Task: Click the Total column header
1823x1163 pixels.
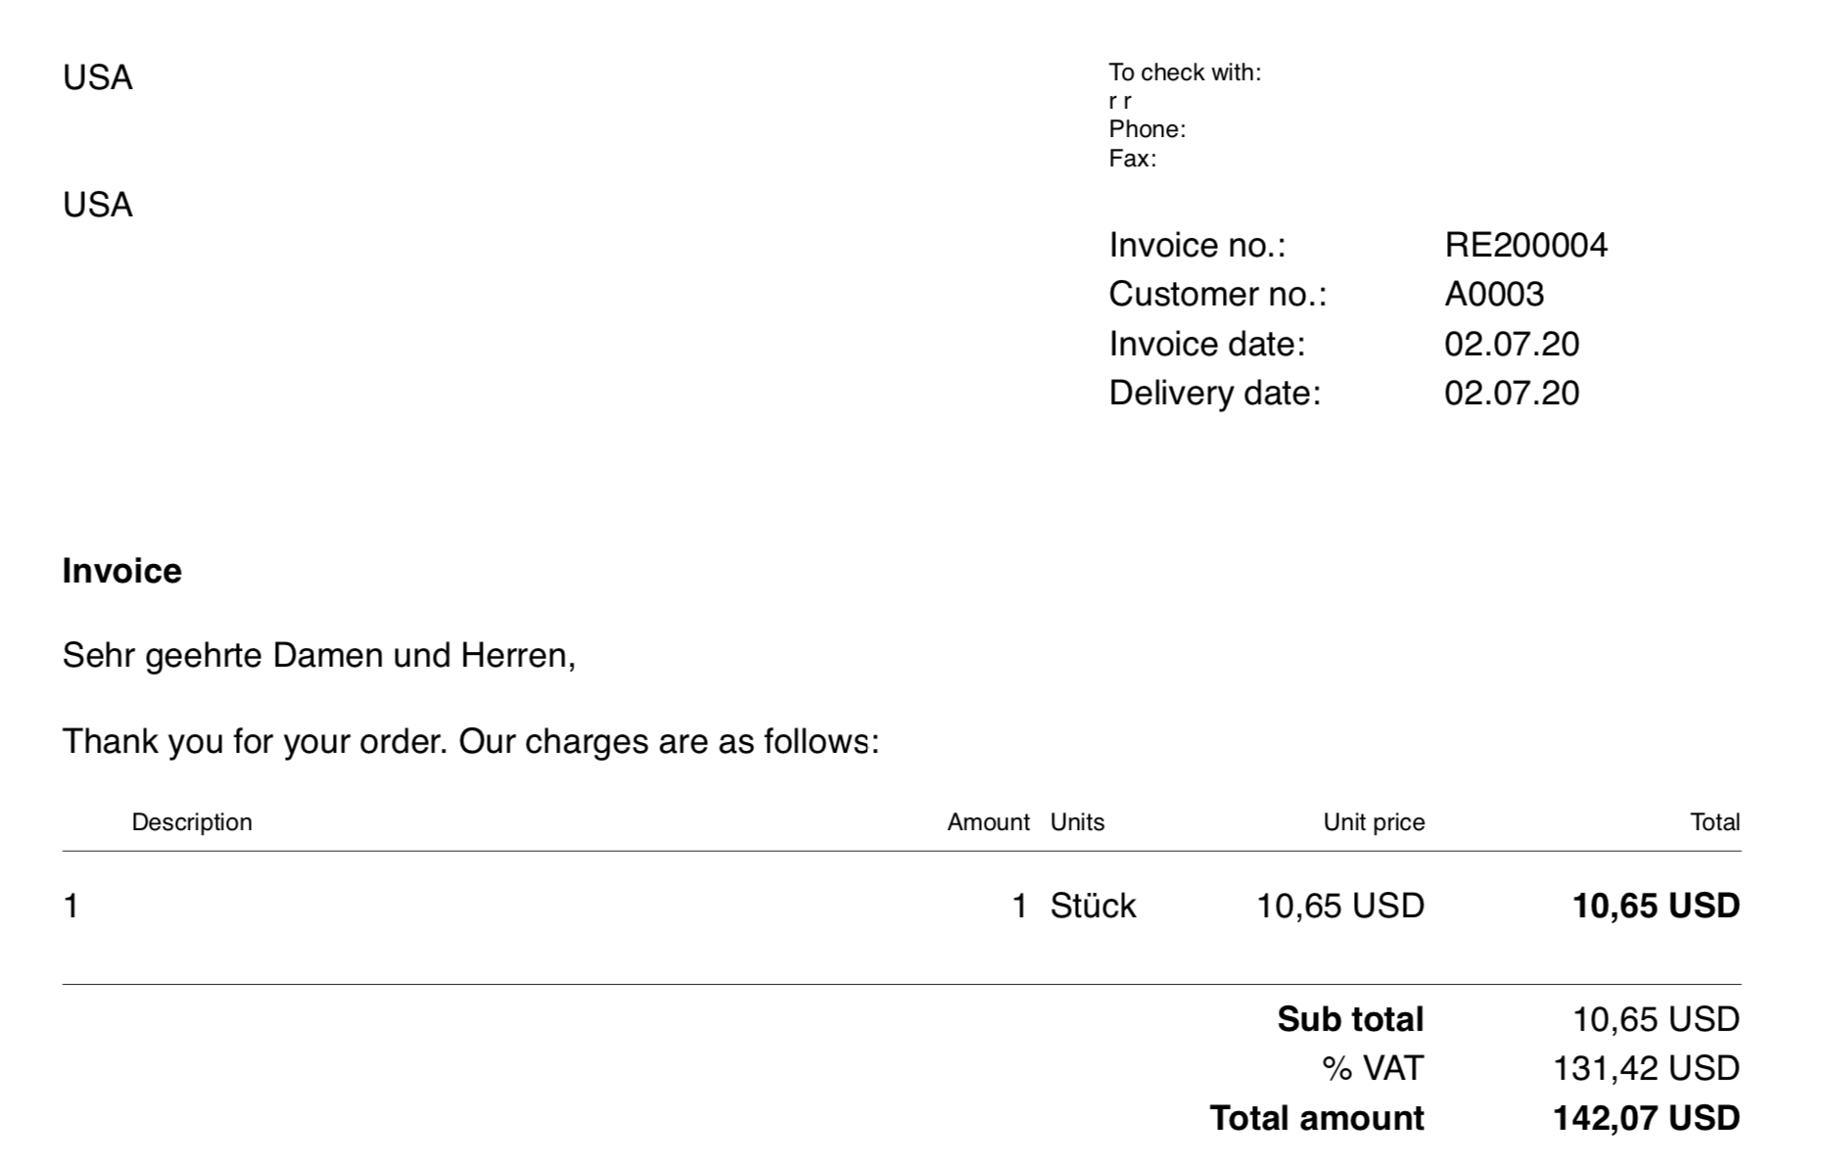Action: [x=1714, y=822]
